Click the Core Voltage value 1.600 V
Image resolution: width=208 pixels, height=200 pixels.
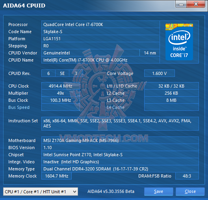tap(160, 73)
